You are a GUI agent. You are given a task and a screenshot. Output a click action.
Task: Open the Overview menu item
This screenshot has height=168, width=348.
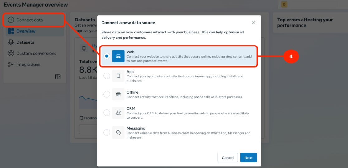click(35, 31)
